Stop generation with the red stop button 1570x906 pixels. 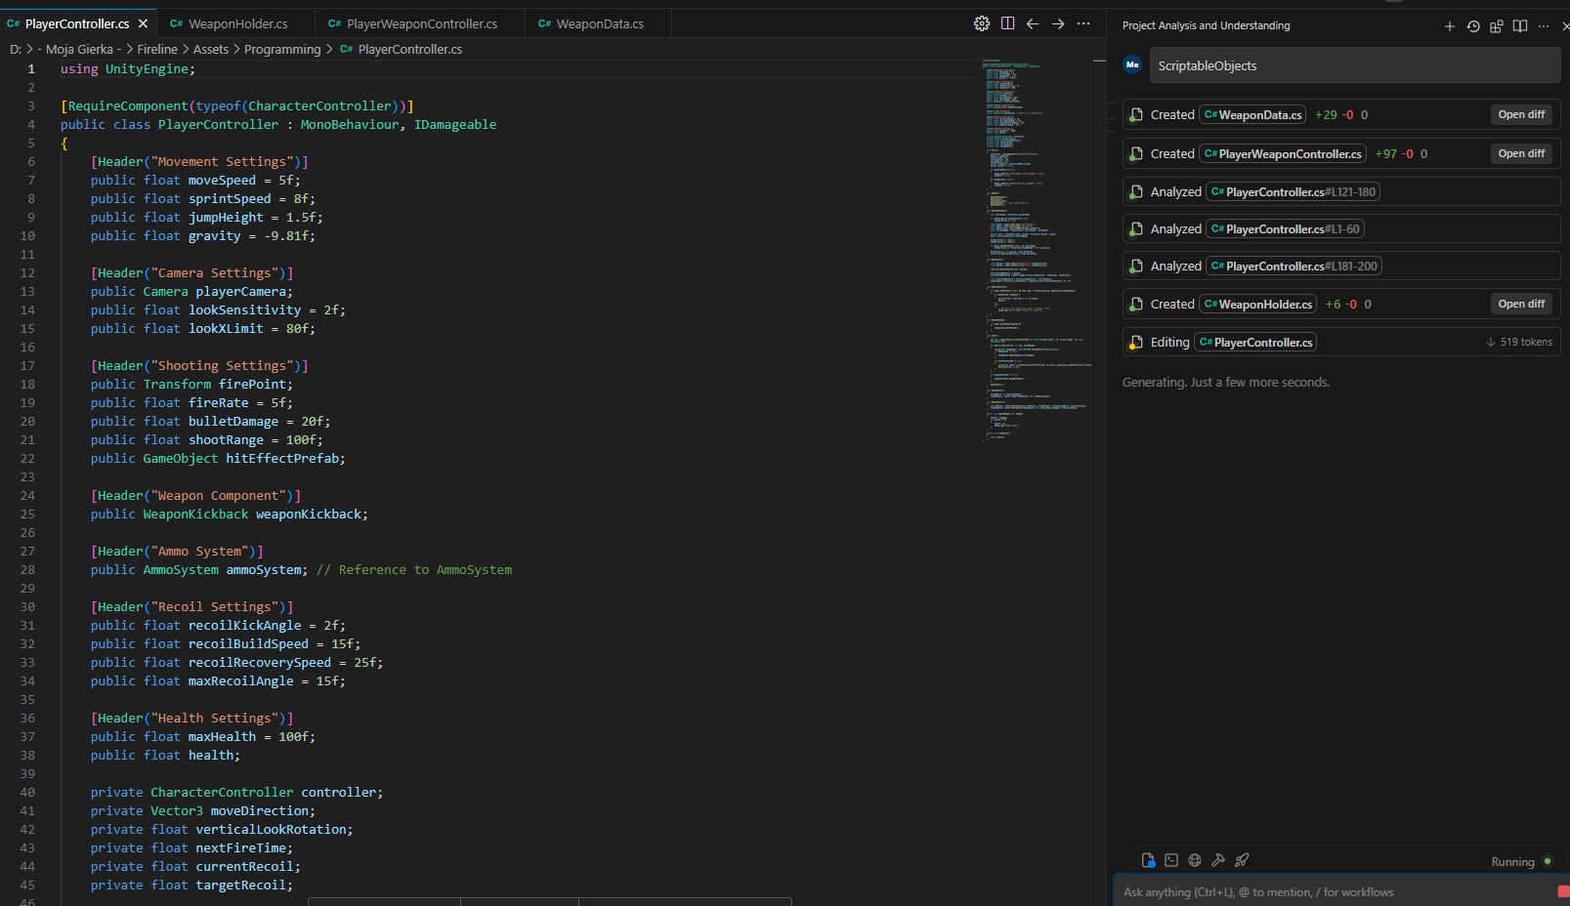(1563, 891)
